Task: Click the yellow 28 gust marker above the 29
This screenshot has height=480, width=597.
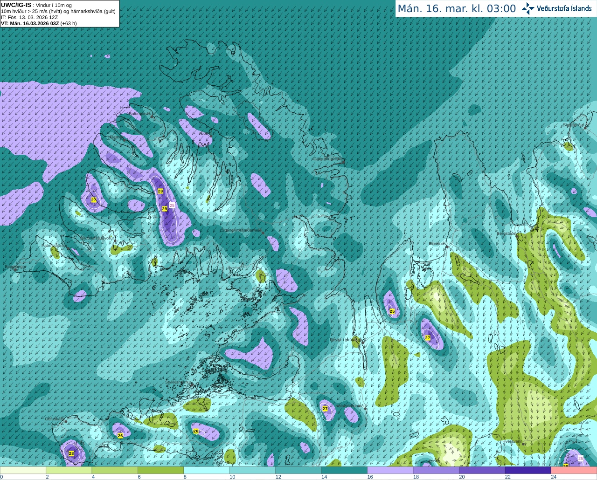Action: tap(160, 191)
